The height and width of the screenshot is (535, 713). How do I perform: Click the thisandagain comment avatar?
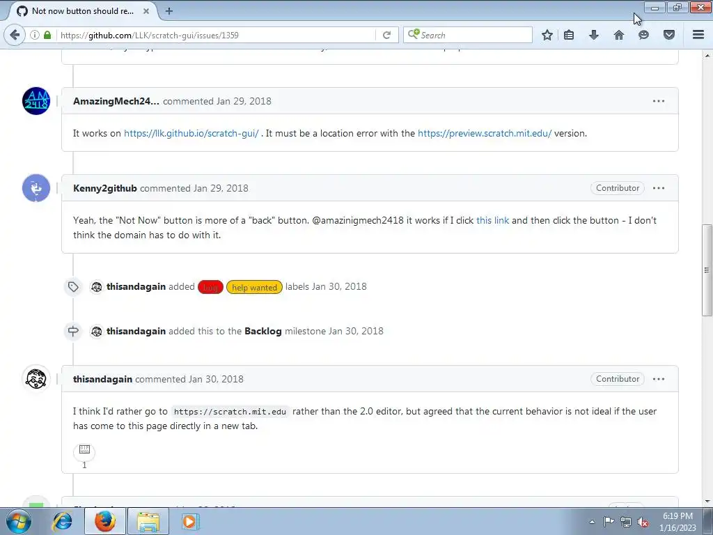[36, 378]
